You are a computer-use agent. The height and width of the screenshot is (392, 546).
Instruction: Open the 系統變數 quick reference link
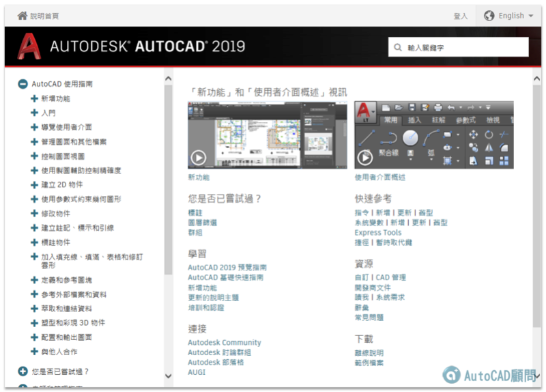(x=369, y=223)
